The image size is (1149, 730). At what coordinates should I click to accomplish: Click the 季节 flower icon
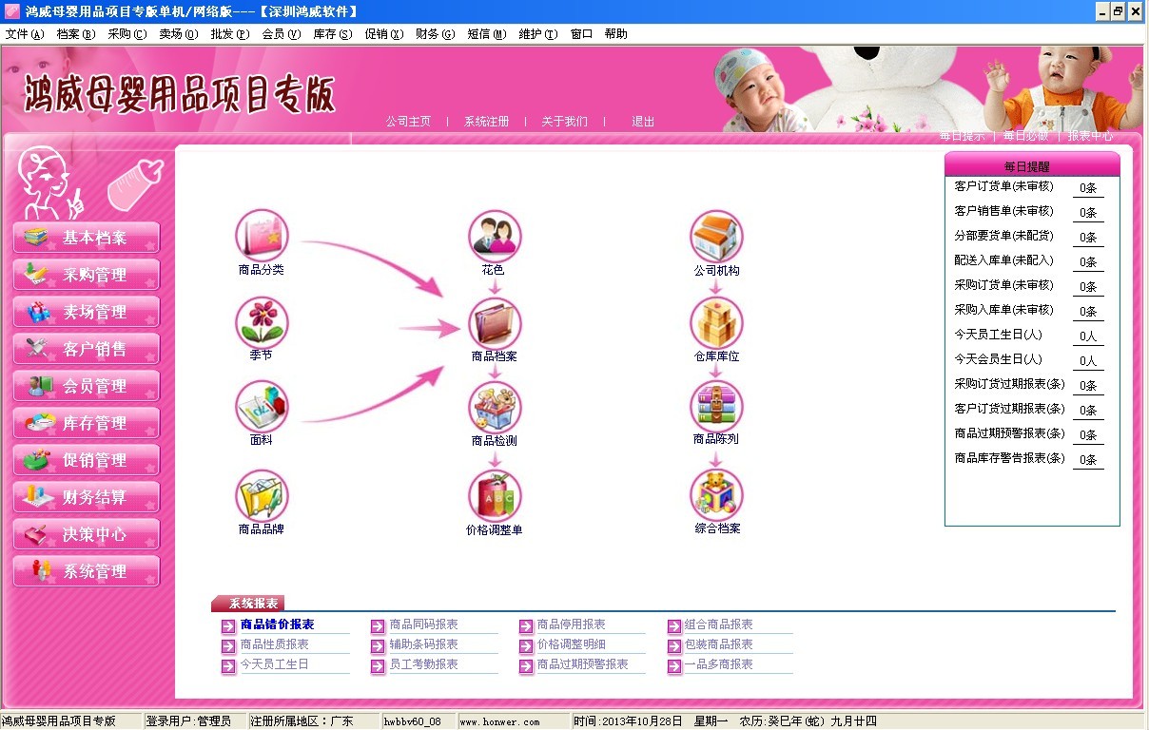point(261,321)
